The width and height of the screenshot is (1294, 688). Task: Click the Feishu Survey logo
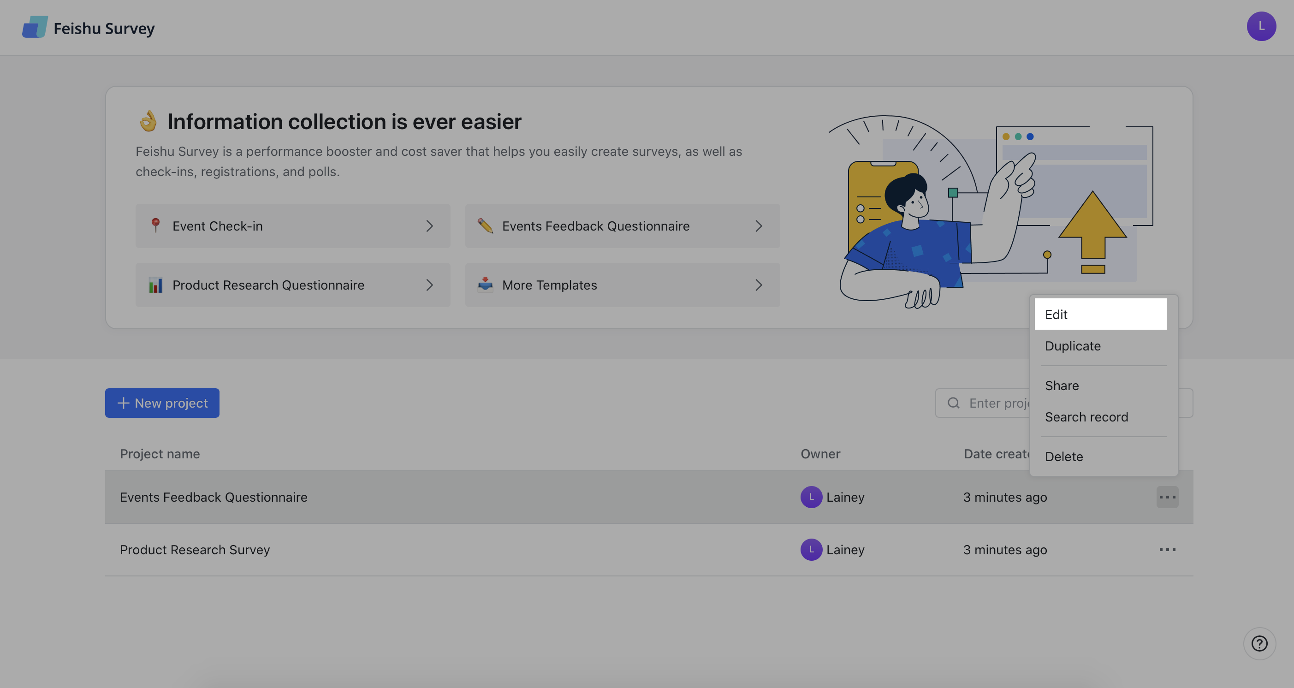pyautogui.click(x=88, y=27)
